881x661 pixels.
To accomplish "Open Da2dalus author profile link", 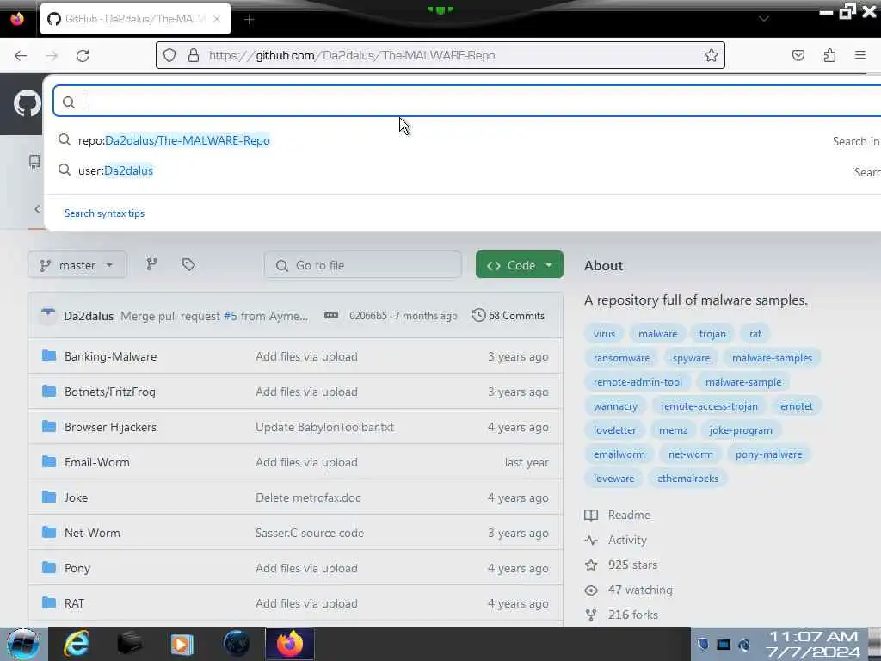I will click(89, 316).
